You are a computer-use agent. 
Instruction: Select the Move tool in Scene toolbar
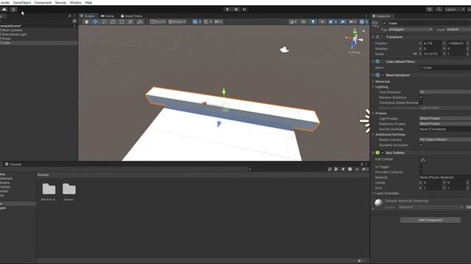click(95, 21)
